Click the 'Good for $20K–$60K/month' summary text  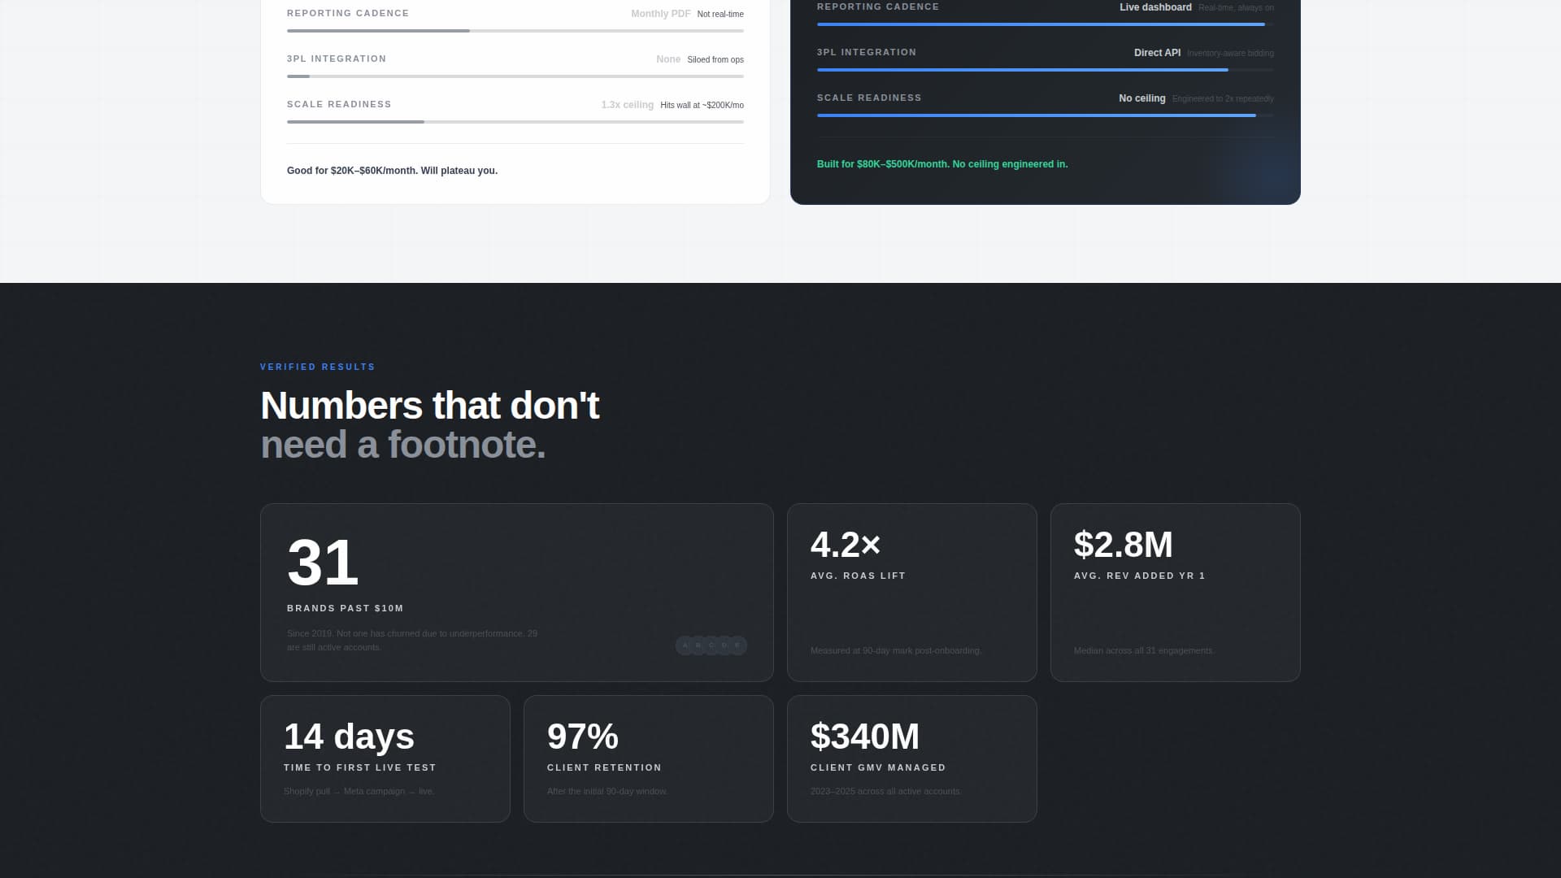392,171
